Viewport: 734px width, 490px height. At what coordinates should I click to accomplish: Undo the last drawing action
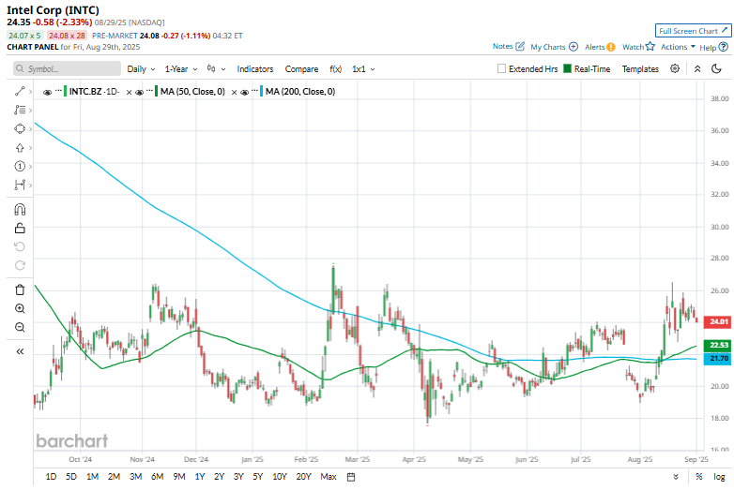click(x=20, y=246)
